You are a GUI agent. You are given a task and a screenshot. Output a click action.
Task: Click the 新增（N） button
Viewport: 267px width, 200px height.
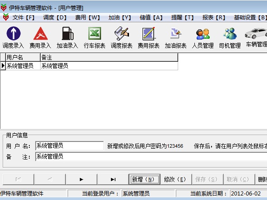[144, 179]
